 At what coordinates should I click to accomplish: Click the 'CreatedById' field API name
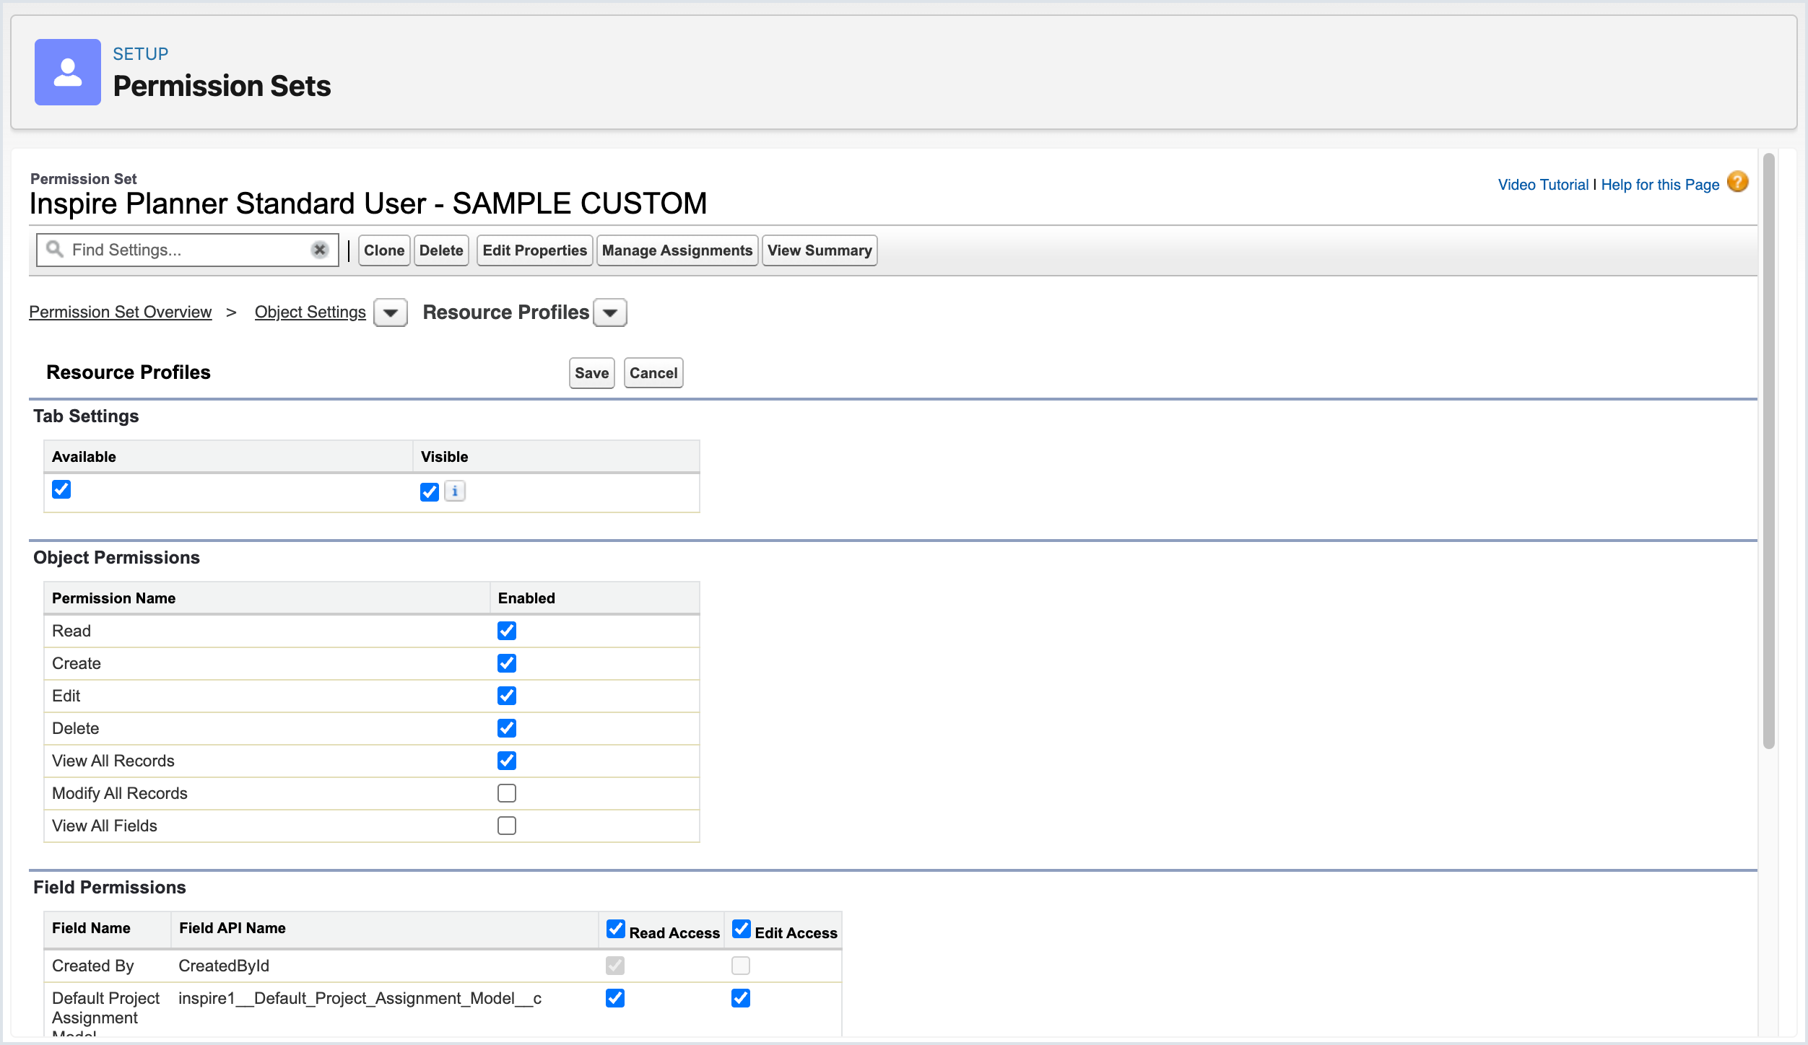pos(224,966)
